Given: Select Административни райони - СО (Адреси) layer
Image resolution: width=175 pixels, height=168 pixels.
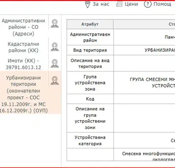Looking at the screenshot, I should [x=24, y=27].
